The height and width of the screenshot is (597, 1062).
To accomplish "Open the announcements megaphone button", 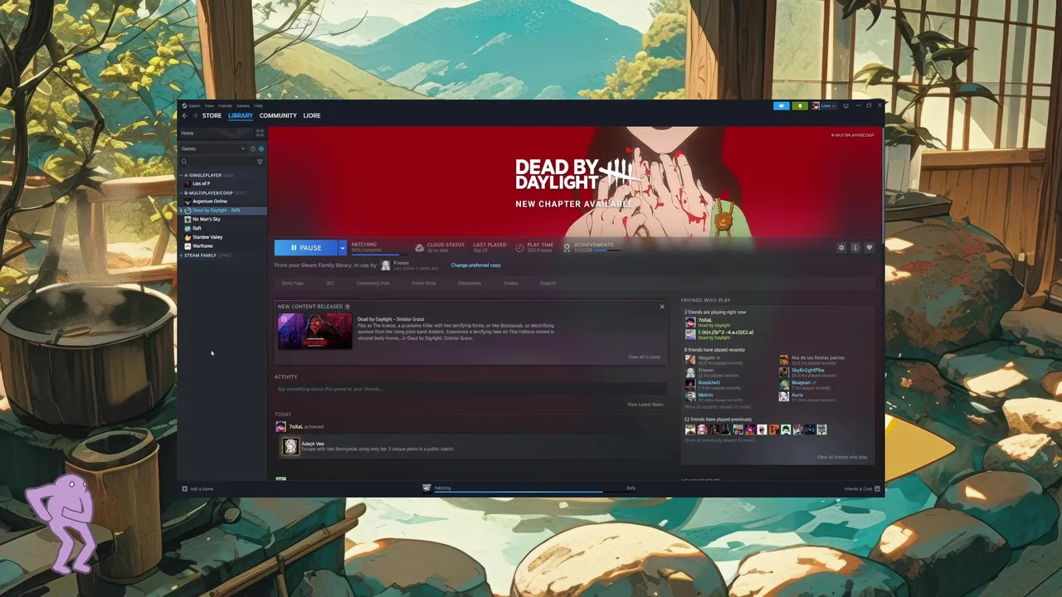I will click(x=782, y=105).
